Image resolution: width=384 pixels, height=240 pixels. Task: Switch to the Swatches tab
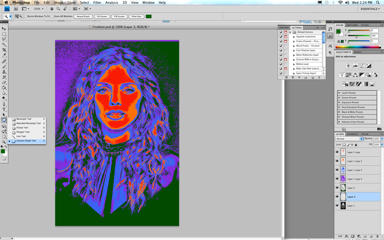[352, 25]
